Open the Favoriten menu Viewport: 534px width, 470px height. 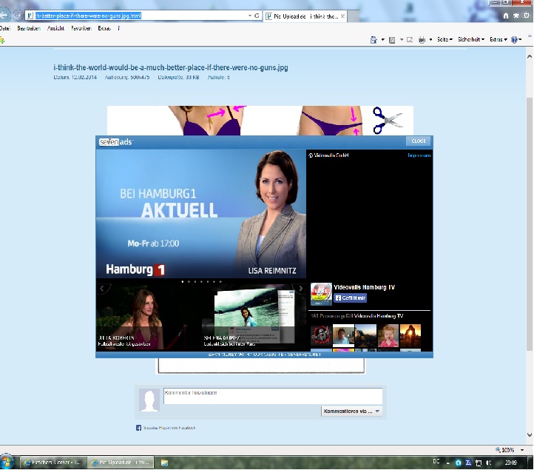click(x=81, y=28)
